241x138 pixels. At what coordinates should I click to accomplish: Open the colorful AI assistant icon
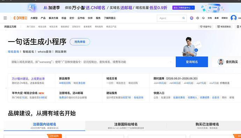coord(191,18)
